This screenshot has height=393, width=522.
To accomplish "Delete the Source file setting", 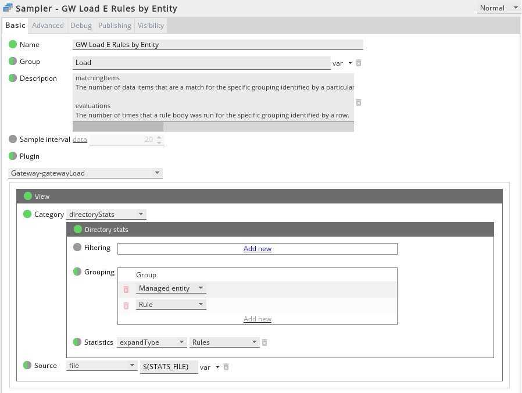I will [x=226, y=367].
